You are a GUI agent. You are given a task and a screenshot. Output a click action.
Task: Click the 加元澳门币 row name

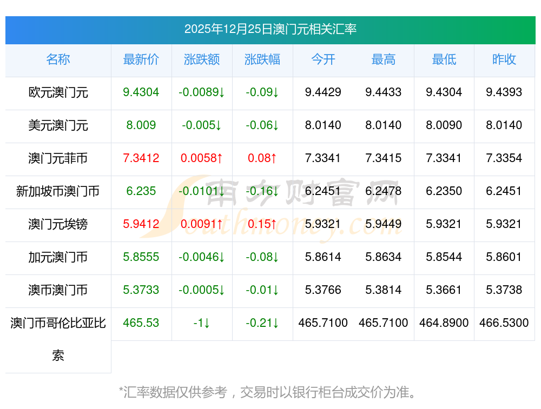point(58,257)
